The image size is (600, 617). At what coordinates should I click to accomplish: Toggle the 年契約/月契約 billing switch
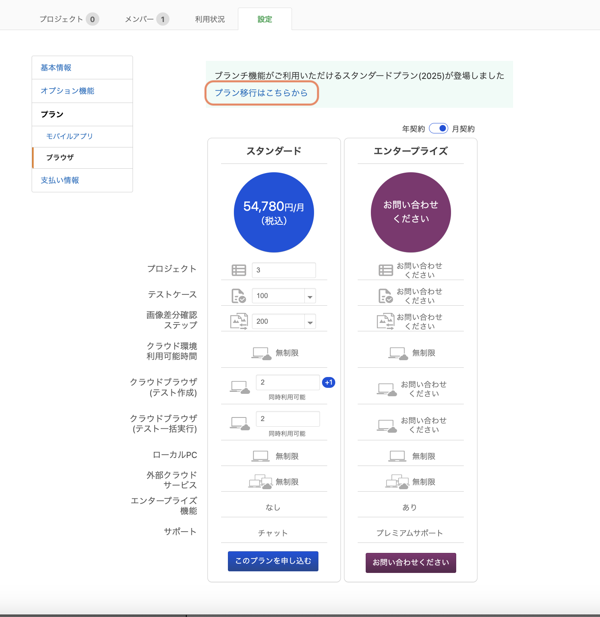coord(439,129)
